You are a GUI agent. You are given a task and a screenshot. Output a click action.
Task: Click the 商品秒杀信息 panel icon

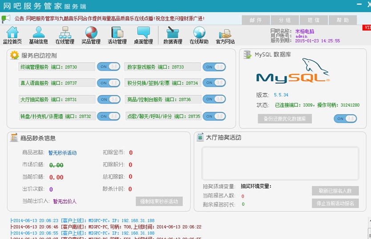coord(14,138)
